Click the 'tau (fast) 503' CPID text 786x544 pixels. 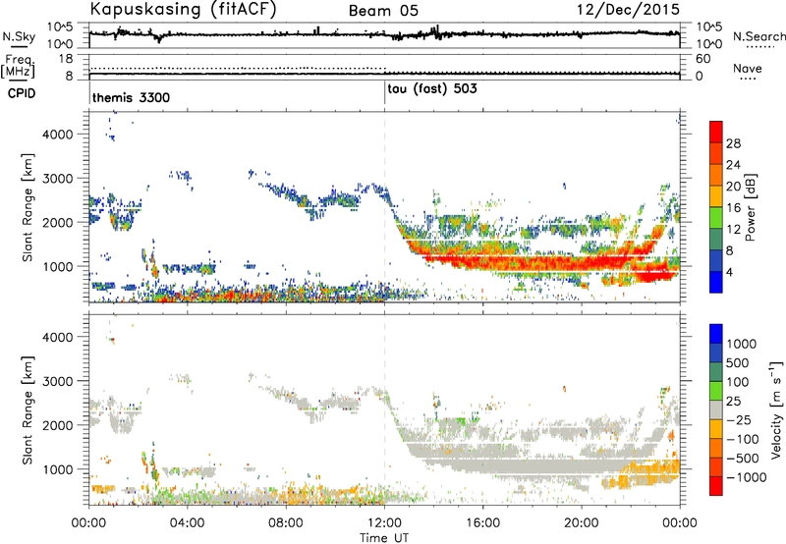pyautogui.click(x=432, y=89)
